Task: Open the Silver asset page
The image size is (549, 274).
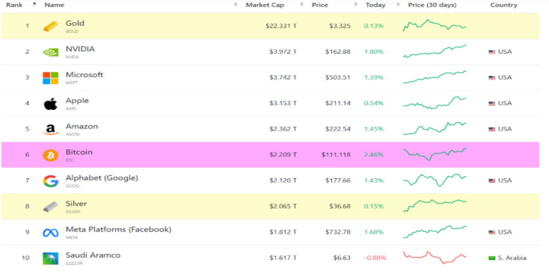Action: pyautogui.click(x=76, y=204)
